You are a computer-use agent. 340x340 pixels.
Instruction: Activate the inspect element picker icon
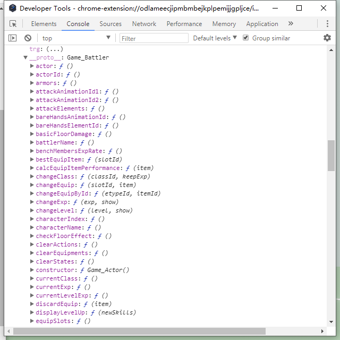click(13, 23)
